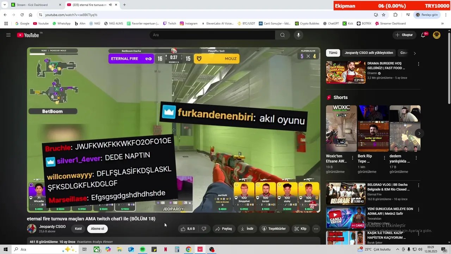451x254 pixels.
Task: Open Chrome extensions puzzle icon
Action: pyautogui.click(x=395, y=15)
